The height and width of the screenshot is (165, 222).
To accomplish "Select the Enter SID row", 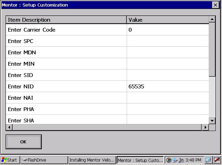I will coord(107,75).
